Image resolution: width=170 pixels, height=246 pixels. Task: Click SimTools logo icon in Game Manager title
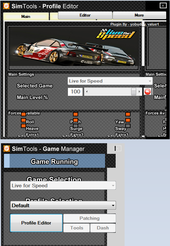[x=7, y=149]
